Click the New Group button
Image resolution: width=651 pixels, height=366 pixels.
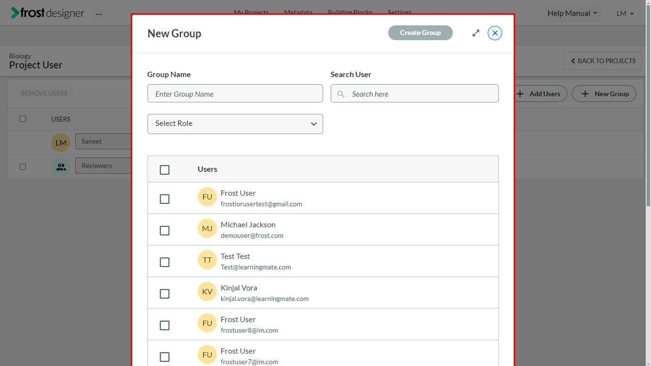604,94
